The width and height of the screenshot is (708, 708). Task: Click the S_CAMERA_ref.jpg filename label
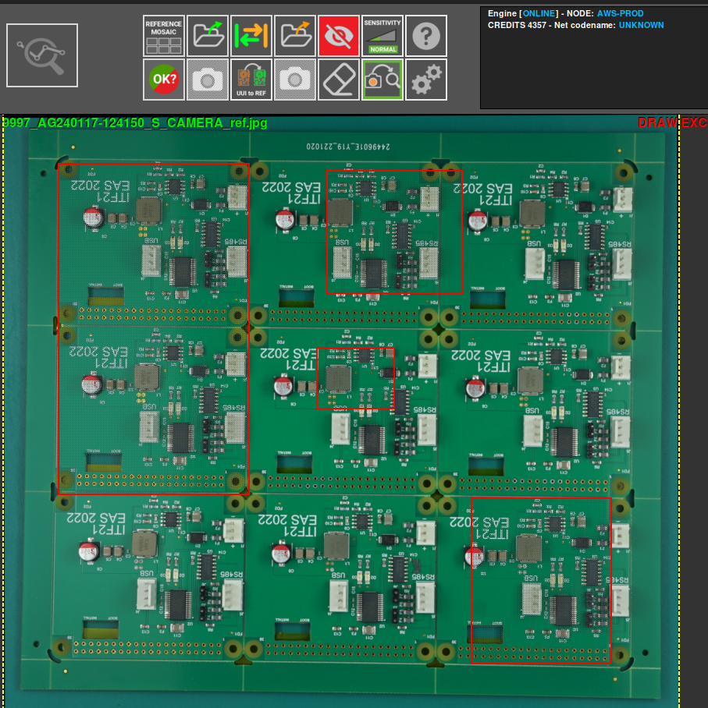[x=133, y=122]
